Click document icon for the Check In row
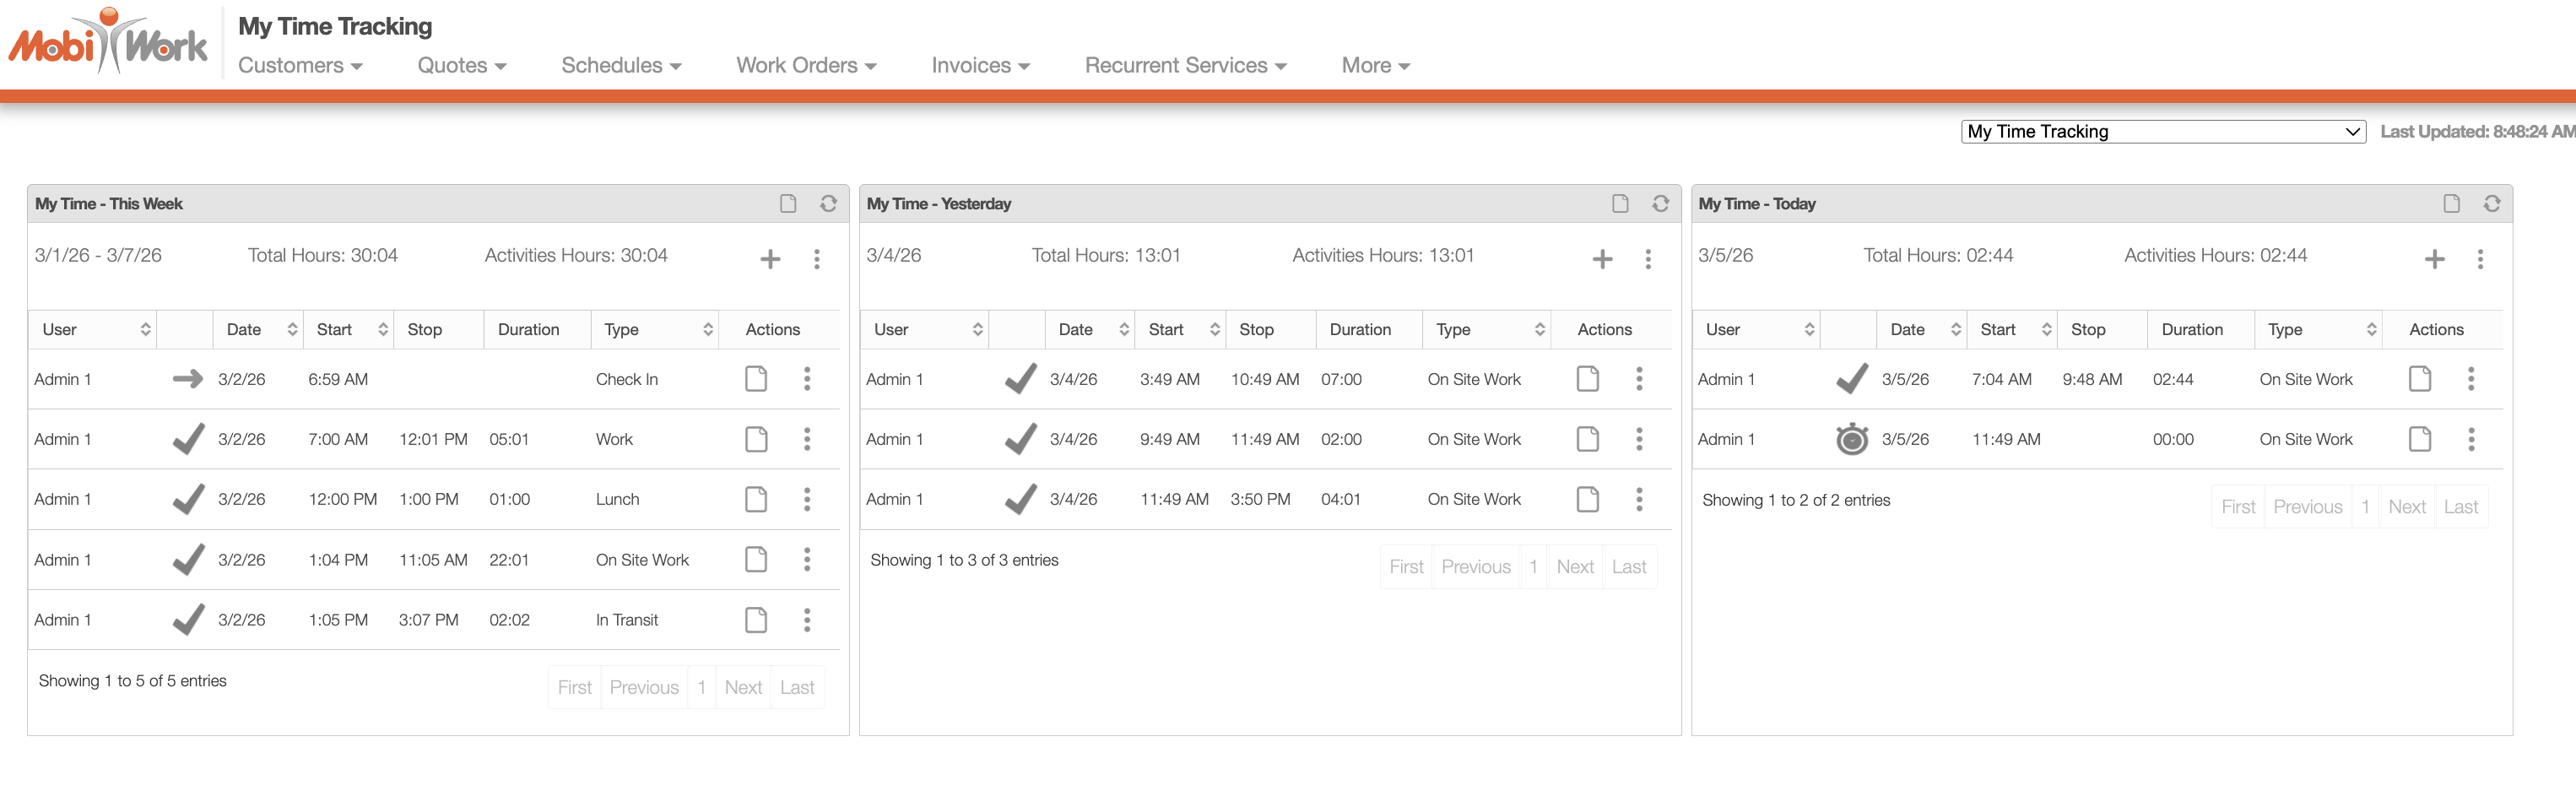Image resolution: width=2576 pixels, height=807 pixels. pyautogui.click(x=756, y=379)
